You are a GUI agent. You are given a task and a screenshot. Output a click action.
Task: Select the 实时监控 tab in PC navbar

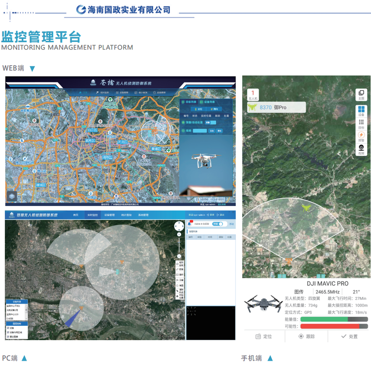click(x=92, y=215)
